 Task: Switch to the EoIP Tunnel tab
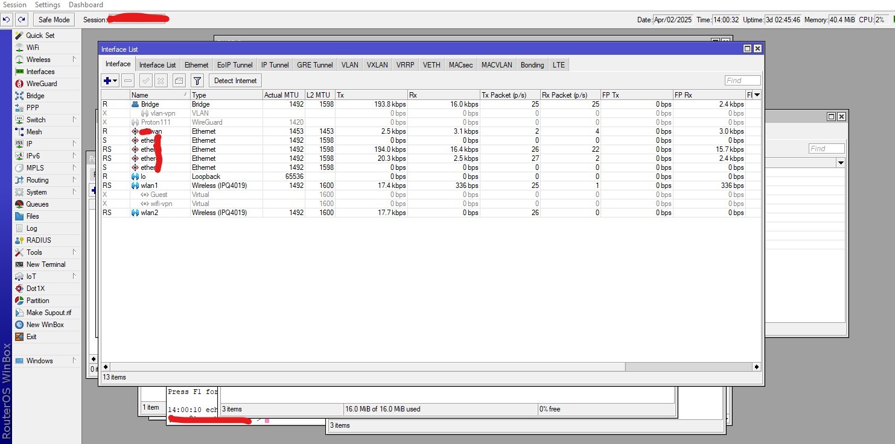pos(235,65)
